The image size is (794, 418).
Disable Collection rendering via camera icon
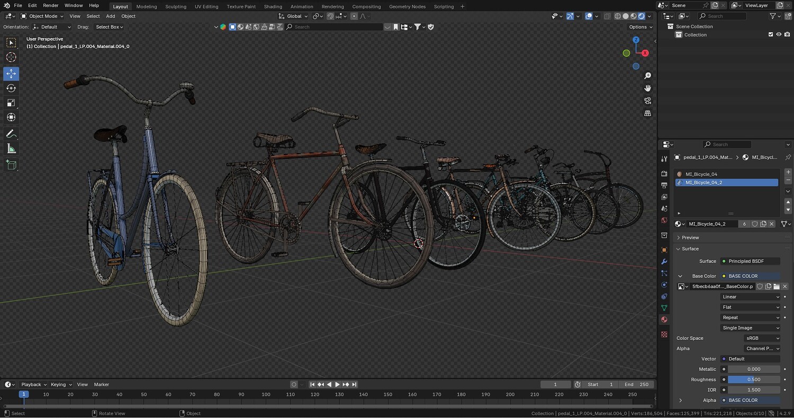(x=787, y=35)
